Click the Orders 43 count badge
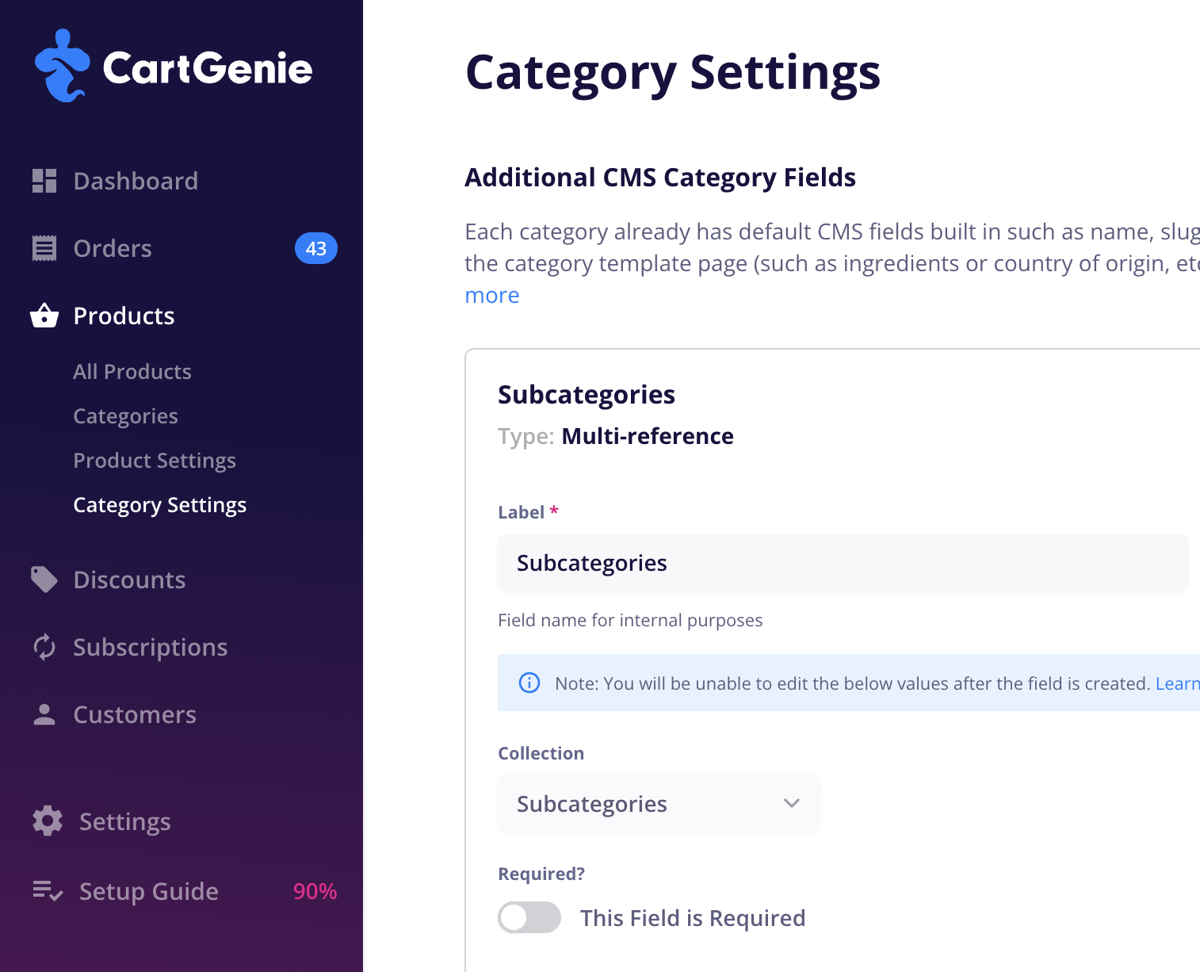 click(x=316, y=248)
